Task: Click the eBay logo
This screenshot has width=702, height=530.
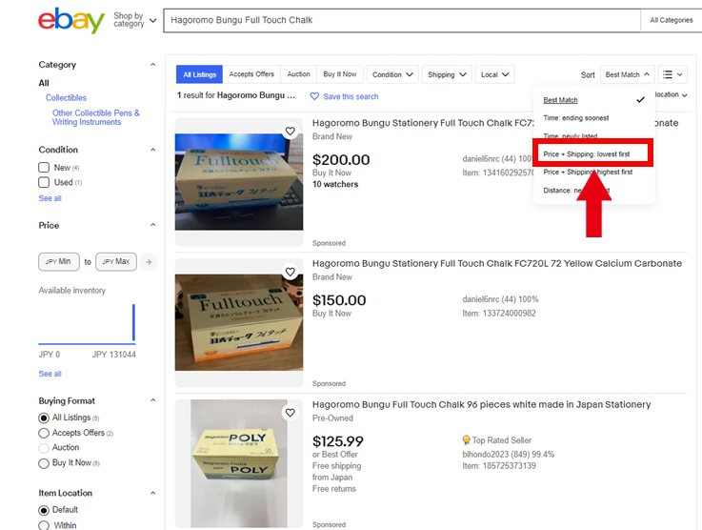Action: coord(71,20)
